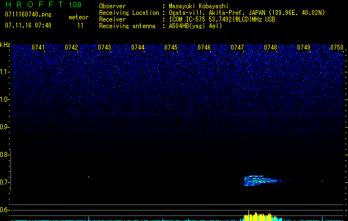Click the 0.9 kHz axis label
Screen dimensions: 348x221
[4, 127]
